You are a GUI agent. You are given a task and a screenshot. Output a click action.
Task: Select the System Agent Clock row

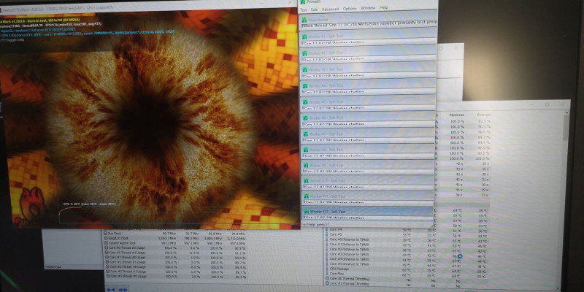[x=175, y=243]
